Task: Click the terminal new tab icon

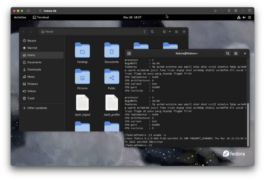Action: [x=129, y=53]
